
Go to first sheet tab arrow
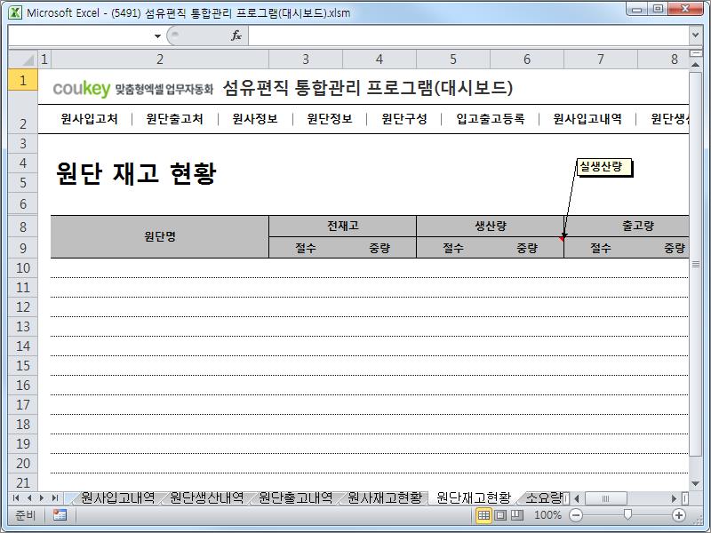(x=16, y=498)
